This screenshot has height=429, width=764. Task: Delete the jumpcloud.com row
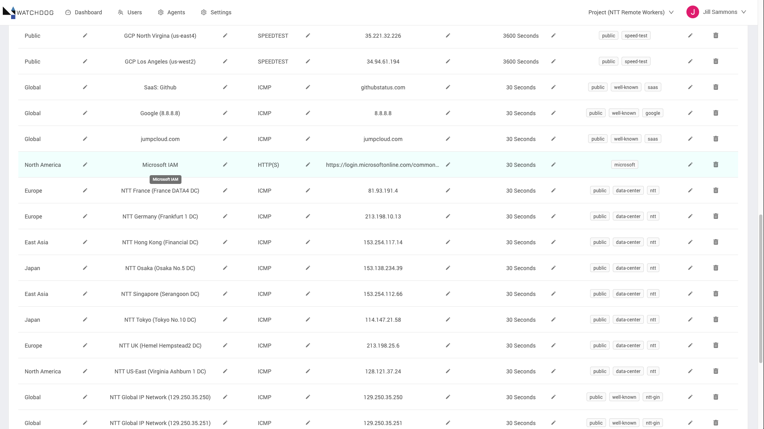click(716, 139)
